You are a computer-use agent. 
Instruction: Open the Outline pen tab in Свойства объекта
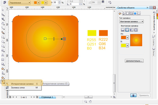coord(124,13)
